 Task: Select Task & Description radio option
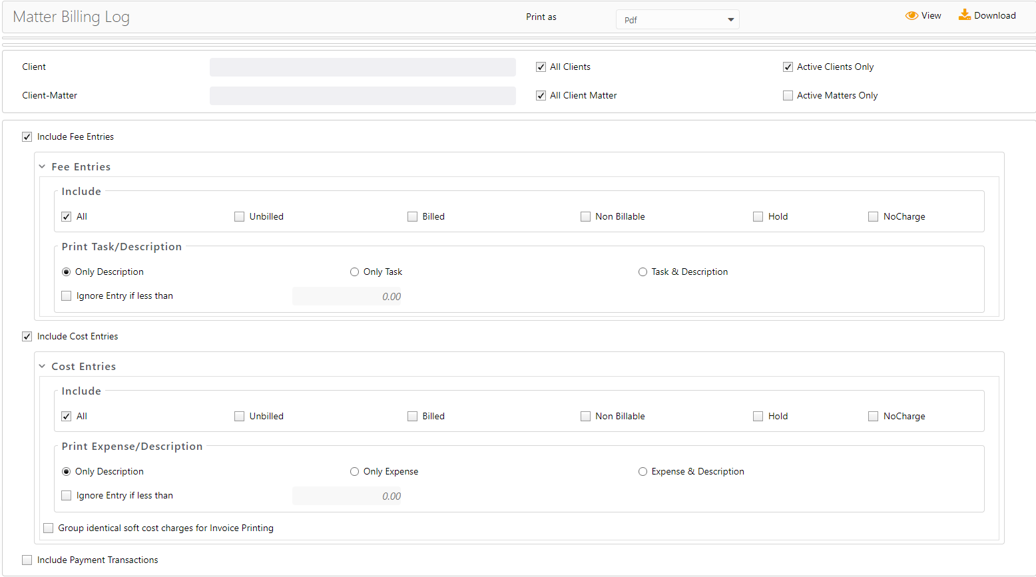tap(643, 272)
